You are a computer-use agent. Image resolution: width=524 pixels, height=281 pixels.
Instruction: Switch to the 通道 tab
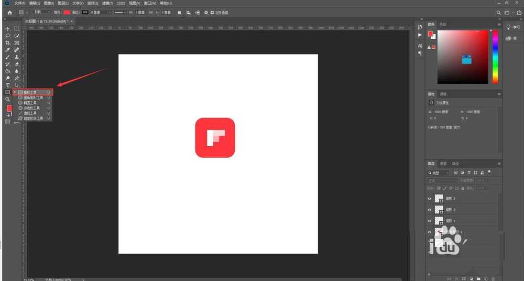pyautogui.click(x=443, y=163)
